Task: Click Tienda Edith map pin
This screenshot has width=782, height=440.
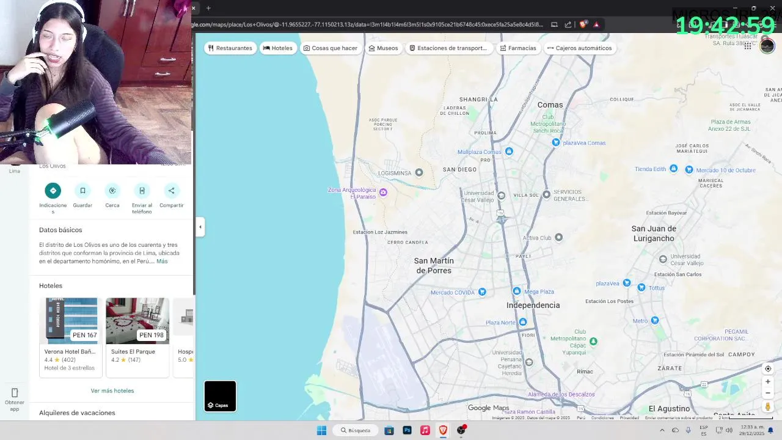Action: pos(673,169)
